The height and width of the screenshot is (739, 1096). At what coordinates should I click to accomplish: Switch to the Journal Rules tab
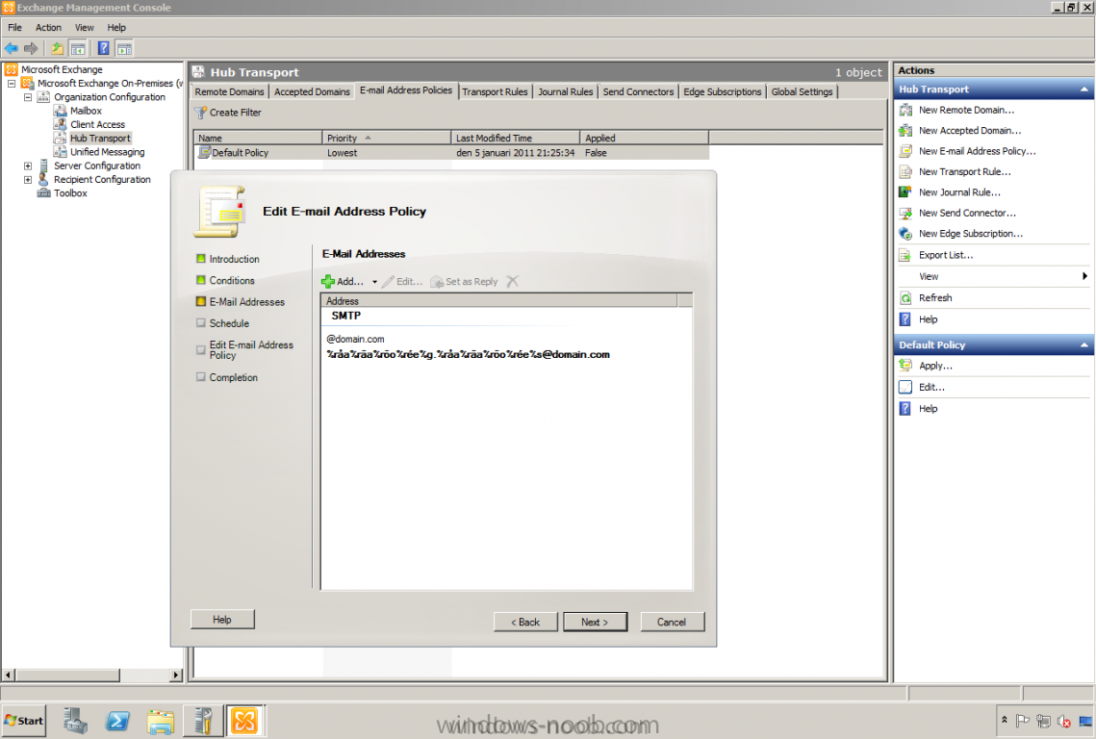(565, 91)
